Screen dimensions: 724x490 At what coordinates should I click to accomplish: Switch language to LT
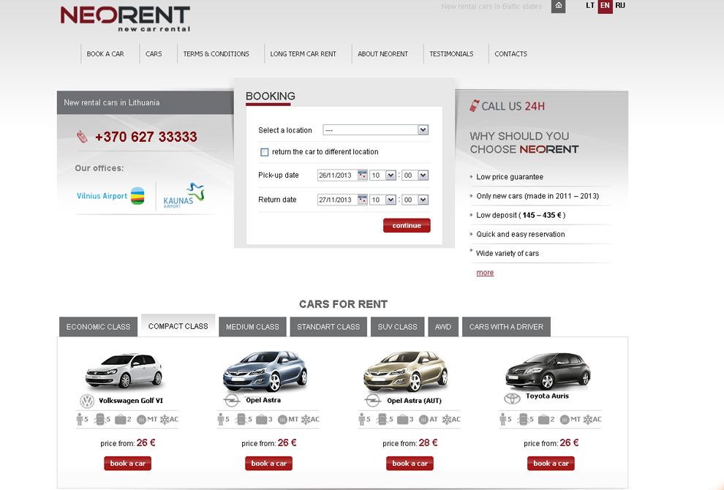590,6
